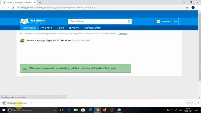Click Show all downloads button

click(190, 103)
